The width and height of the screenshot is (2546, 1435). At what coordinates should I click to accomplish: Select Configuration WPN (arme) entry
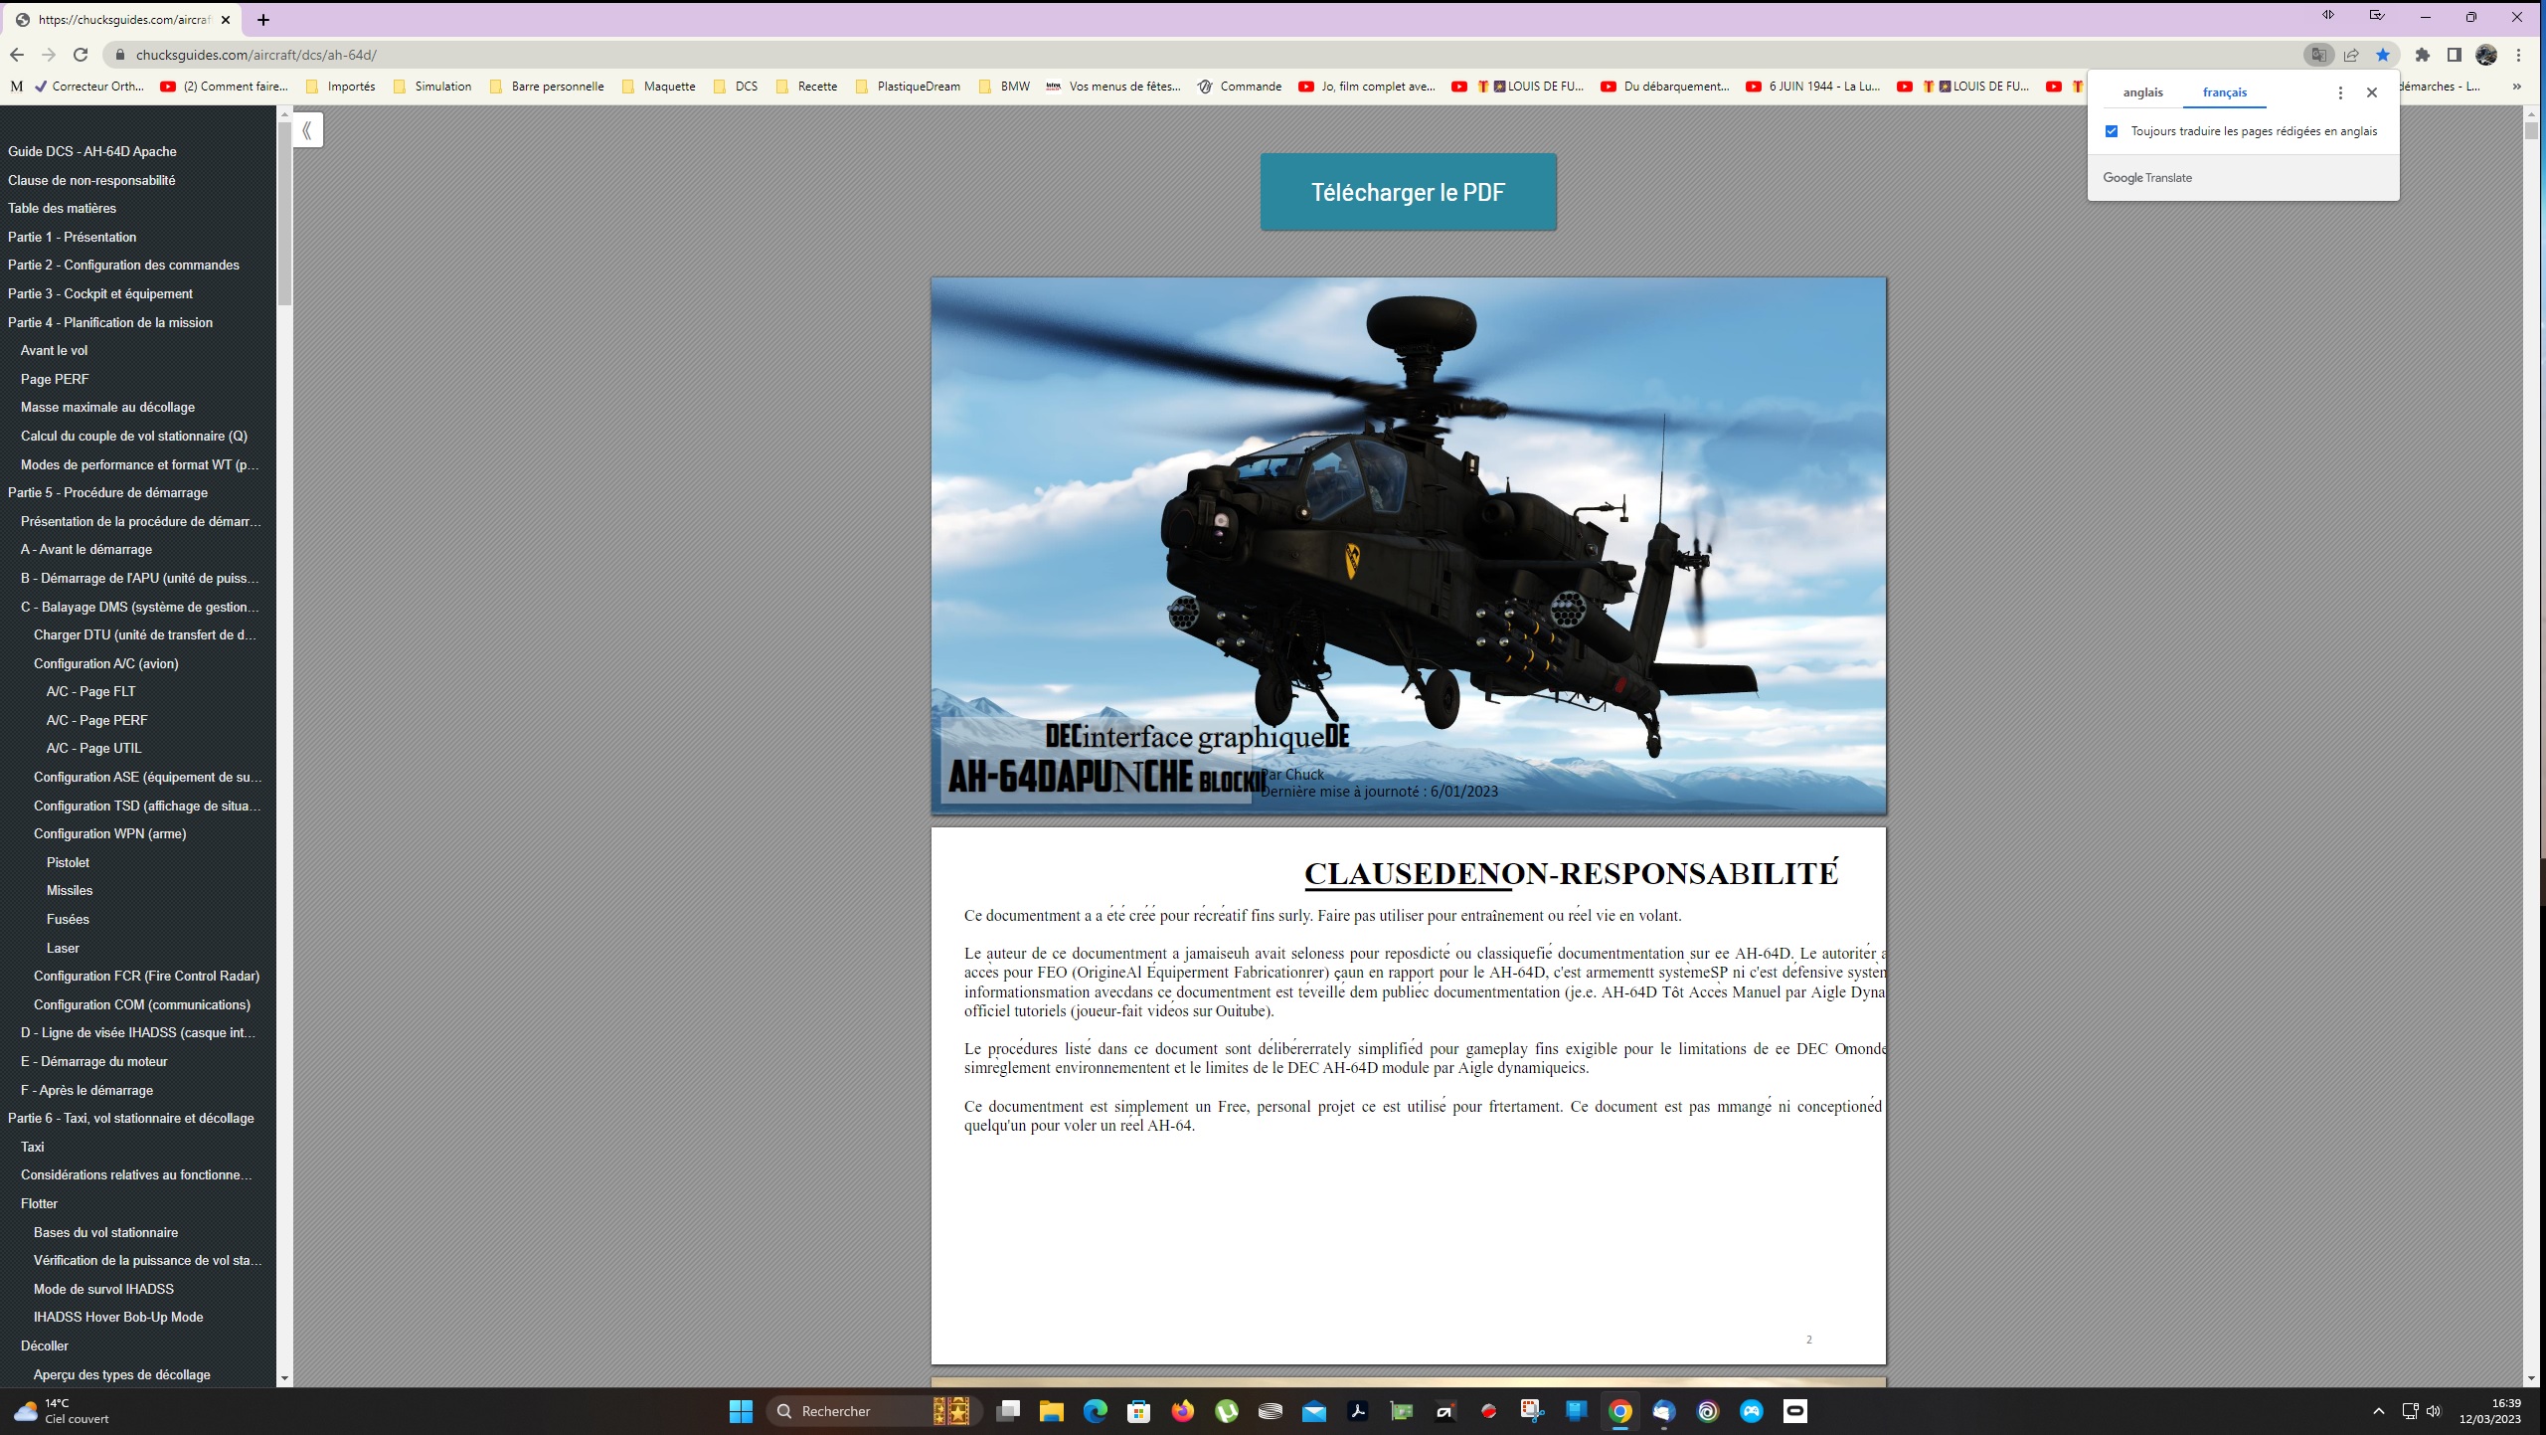click(x=109, y=833)
